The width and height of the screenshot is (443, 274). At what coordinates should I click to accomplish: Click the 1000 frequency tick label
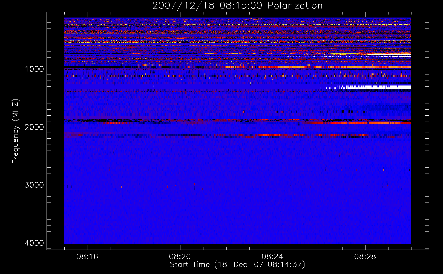coord(34,69)
